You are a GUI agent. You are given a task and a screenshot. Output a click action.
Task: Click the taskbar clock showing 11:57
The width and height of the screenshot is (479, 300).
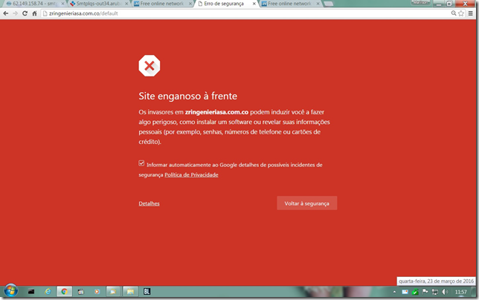460,292
